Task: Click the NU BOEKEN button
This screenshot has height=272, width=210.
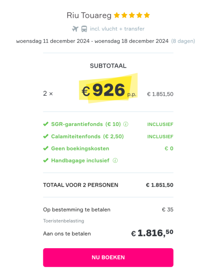Action: [x=108, y=258]
